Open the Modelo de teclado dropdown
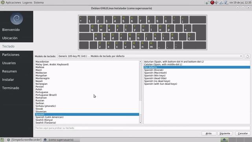The image size is (252, 142). click(150, 56)
